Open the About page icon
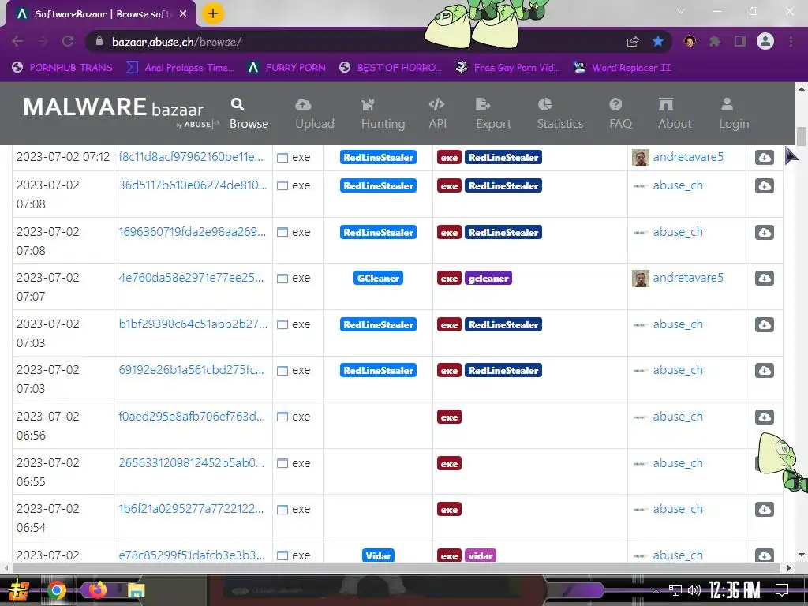The height and width of the screenshot is (606, 808). click(x=666, y=105)
